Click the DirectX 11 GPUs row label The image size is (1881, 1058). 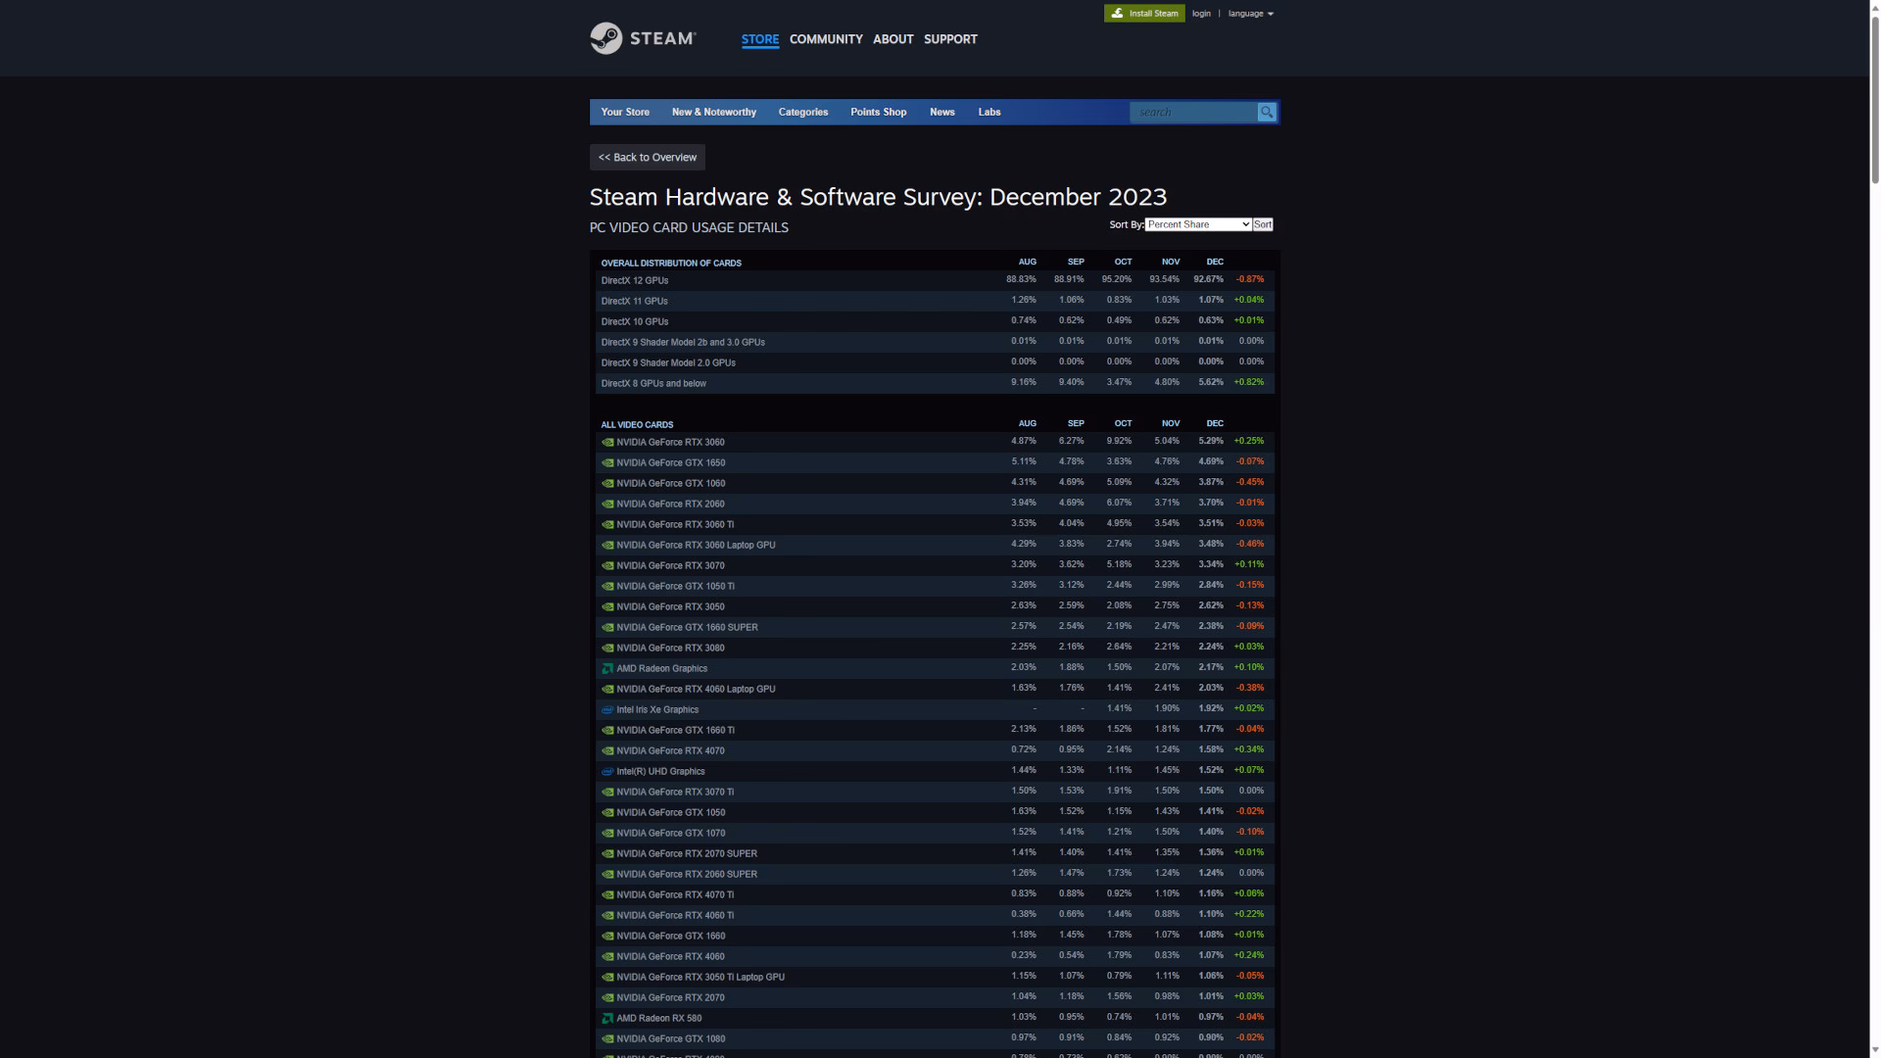tap(634, 301)
